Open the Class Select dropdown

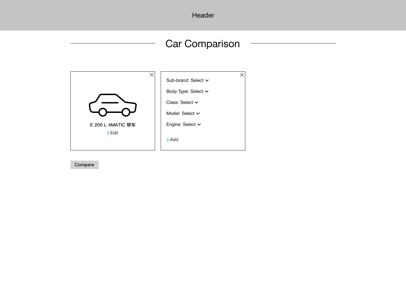click(x=189, y=102)
